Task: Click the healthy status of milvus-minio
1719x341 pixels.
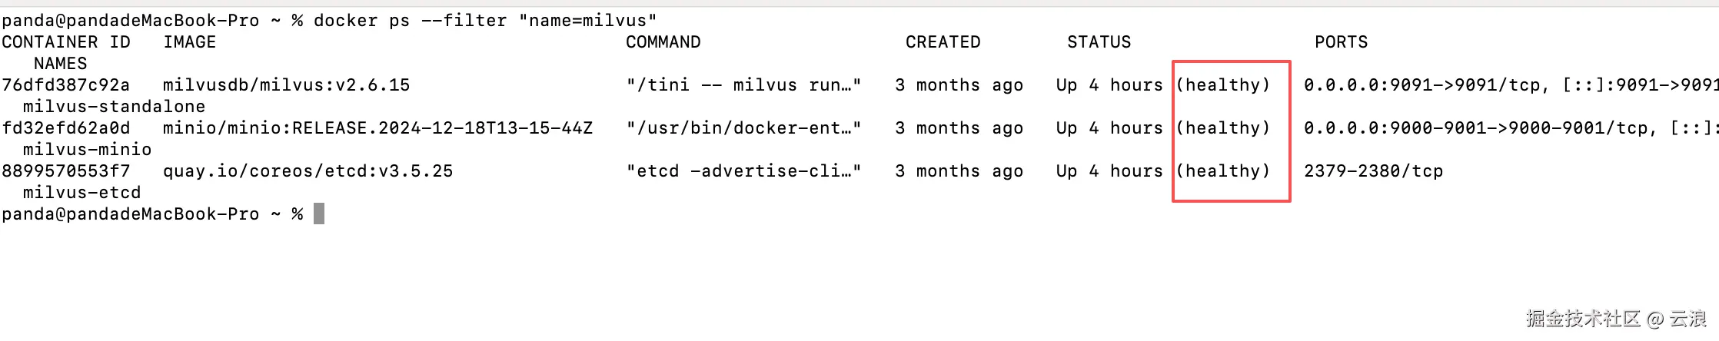Action: click(1223, 128)
